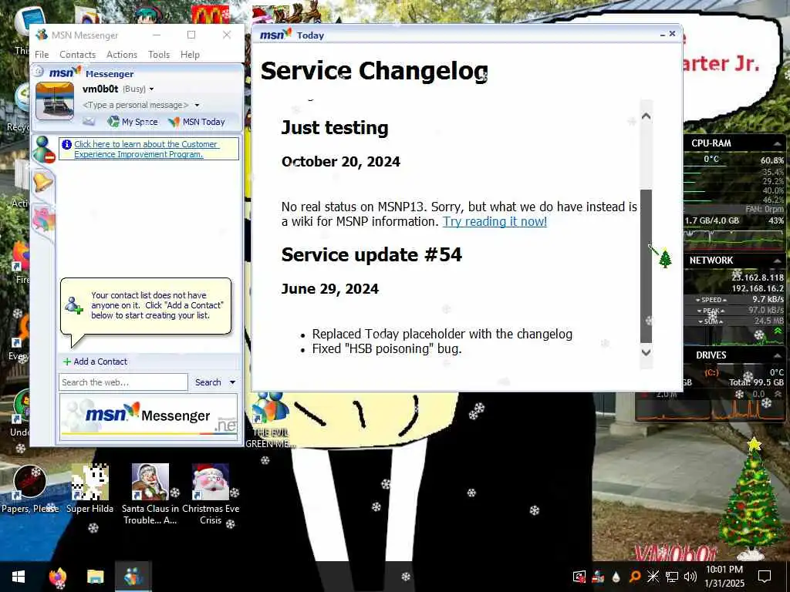This screenshot has height=592, width=790.
Task: Open the Help menu
Action: coord(190,55)
